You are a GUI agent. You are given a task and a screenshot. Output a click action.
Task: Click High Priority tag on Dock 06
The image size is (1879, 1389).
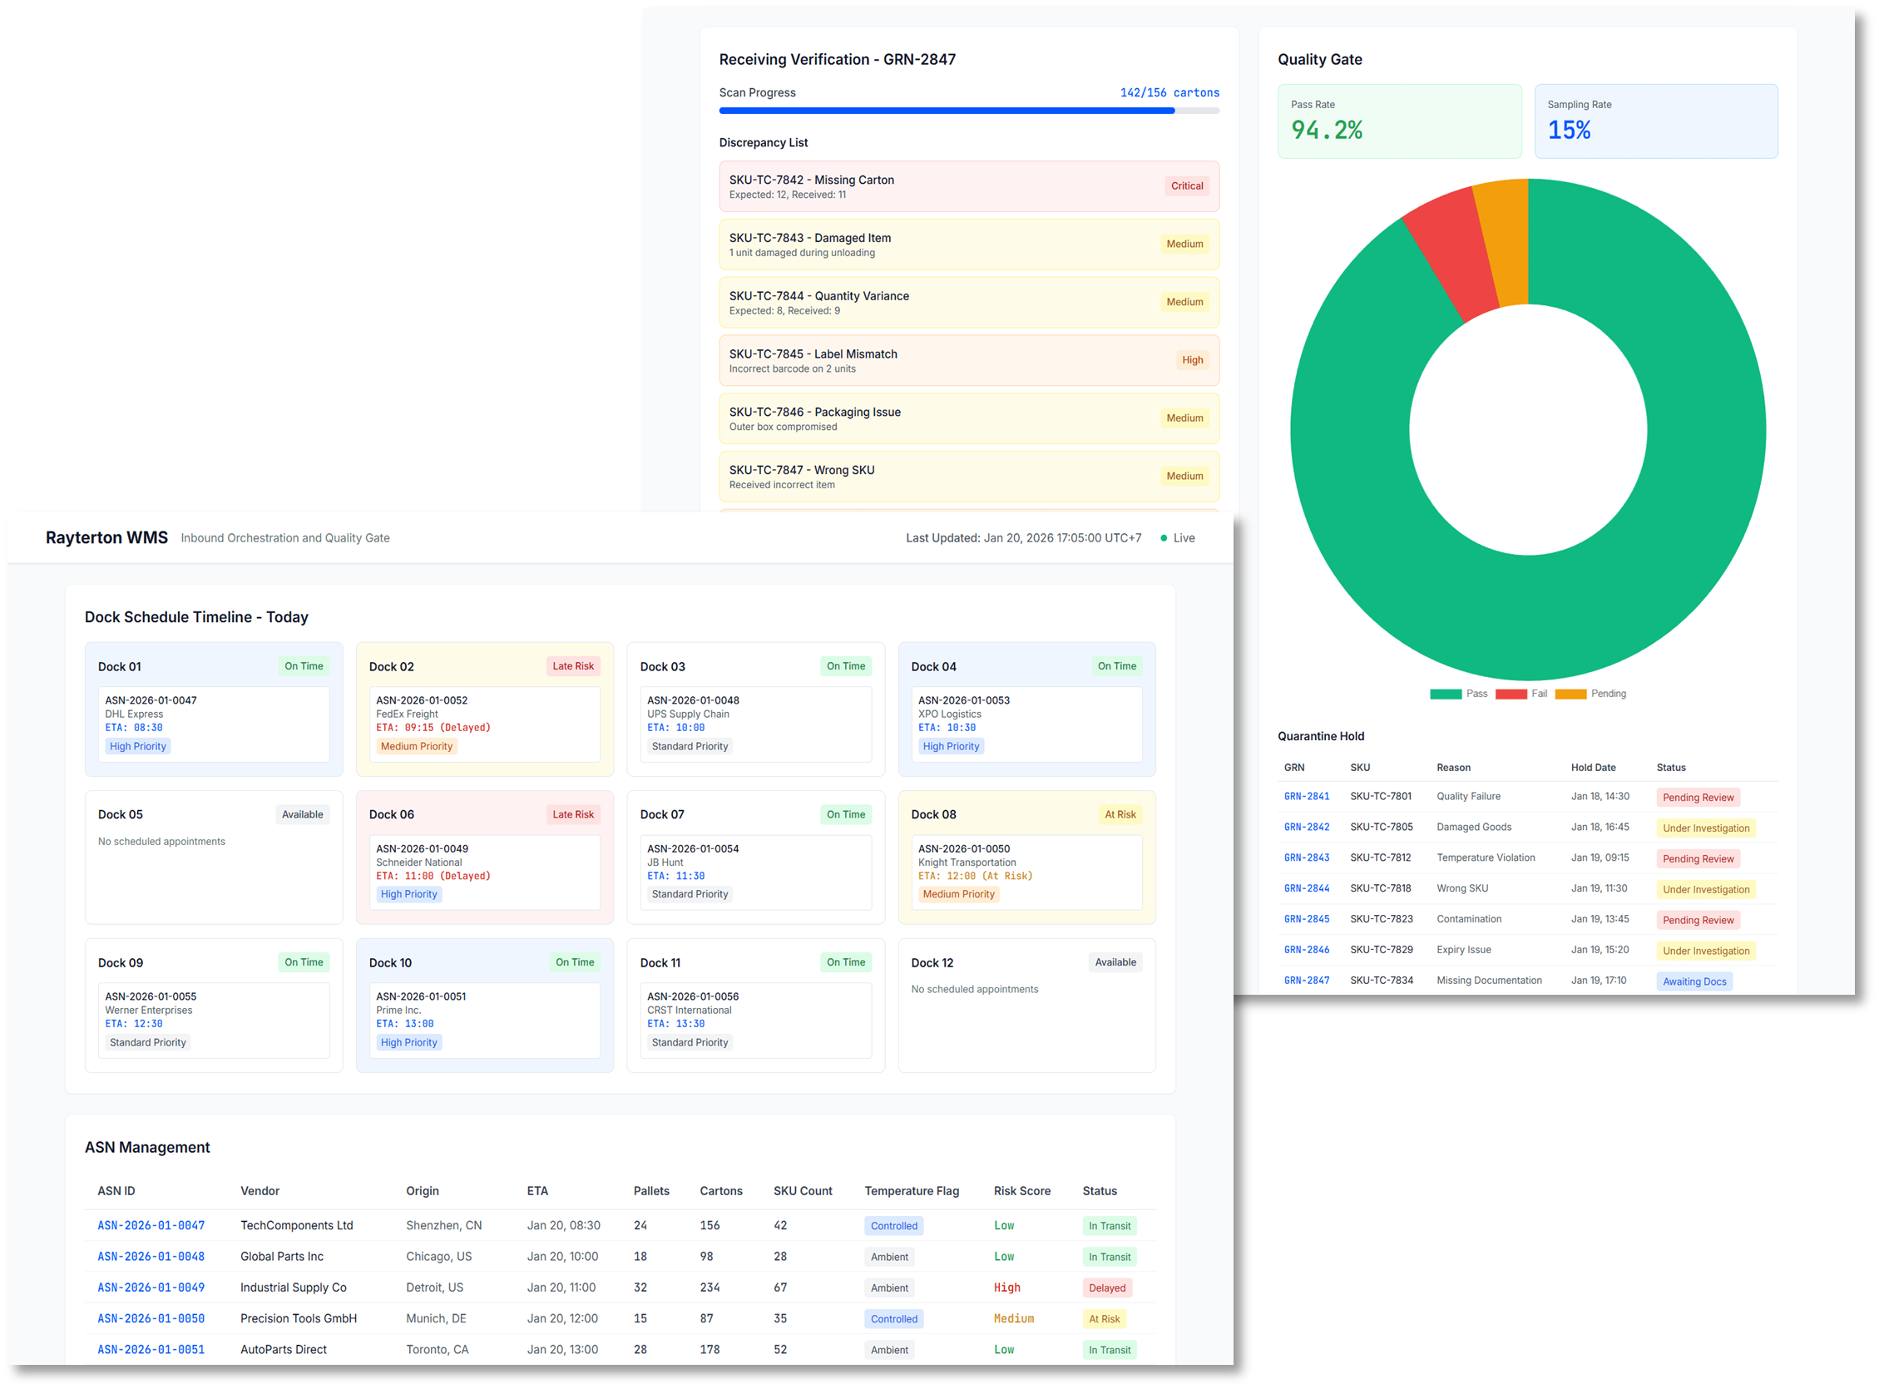(408, 894)
